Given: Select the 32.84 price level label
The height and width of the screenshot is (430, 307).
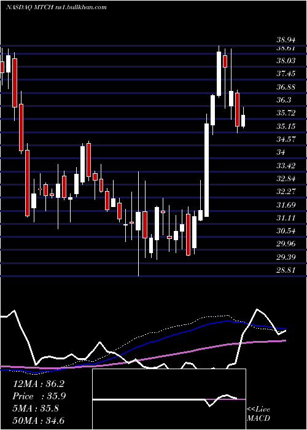Looking at the screenshot, I should pos(286,179).
